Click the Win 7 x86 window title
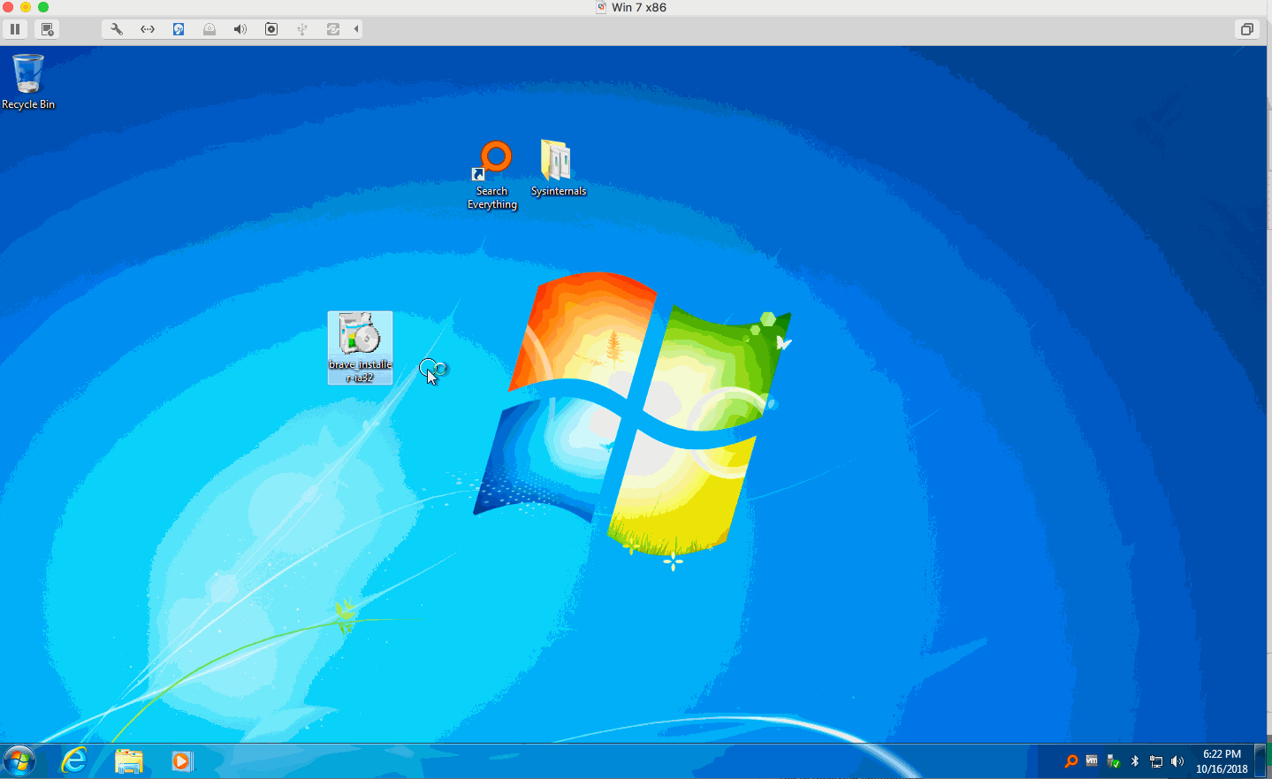This screenshot has height=779, width=1272. pos(639,7)
